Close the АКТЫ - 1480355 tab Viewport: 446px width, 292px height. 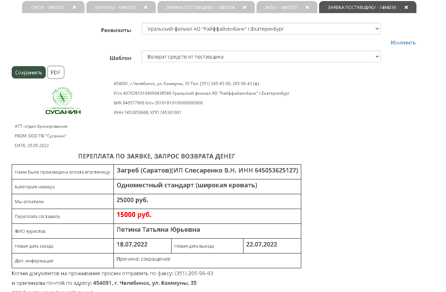(x=307, y=7)
